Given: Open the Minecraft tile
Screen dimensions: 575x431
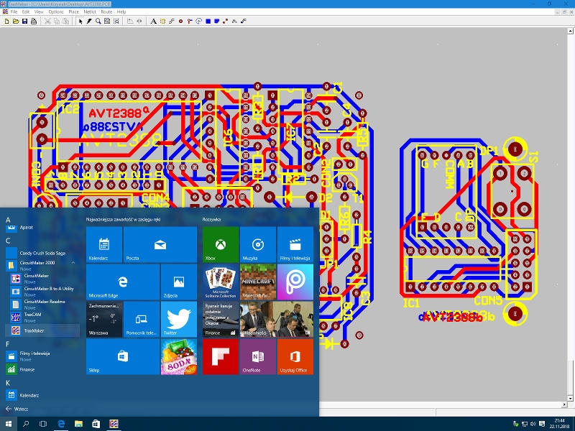Looking at the screenshot, I should (x=258, y=282).
